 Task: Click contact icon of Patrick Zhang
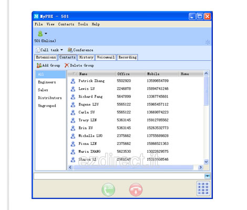73,81
